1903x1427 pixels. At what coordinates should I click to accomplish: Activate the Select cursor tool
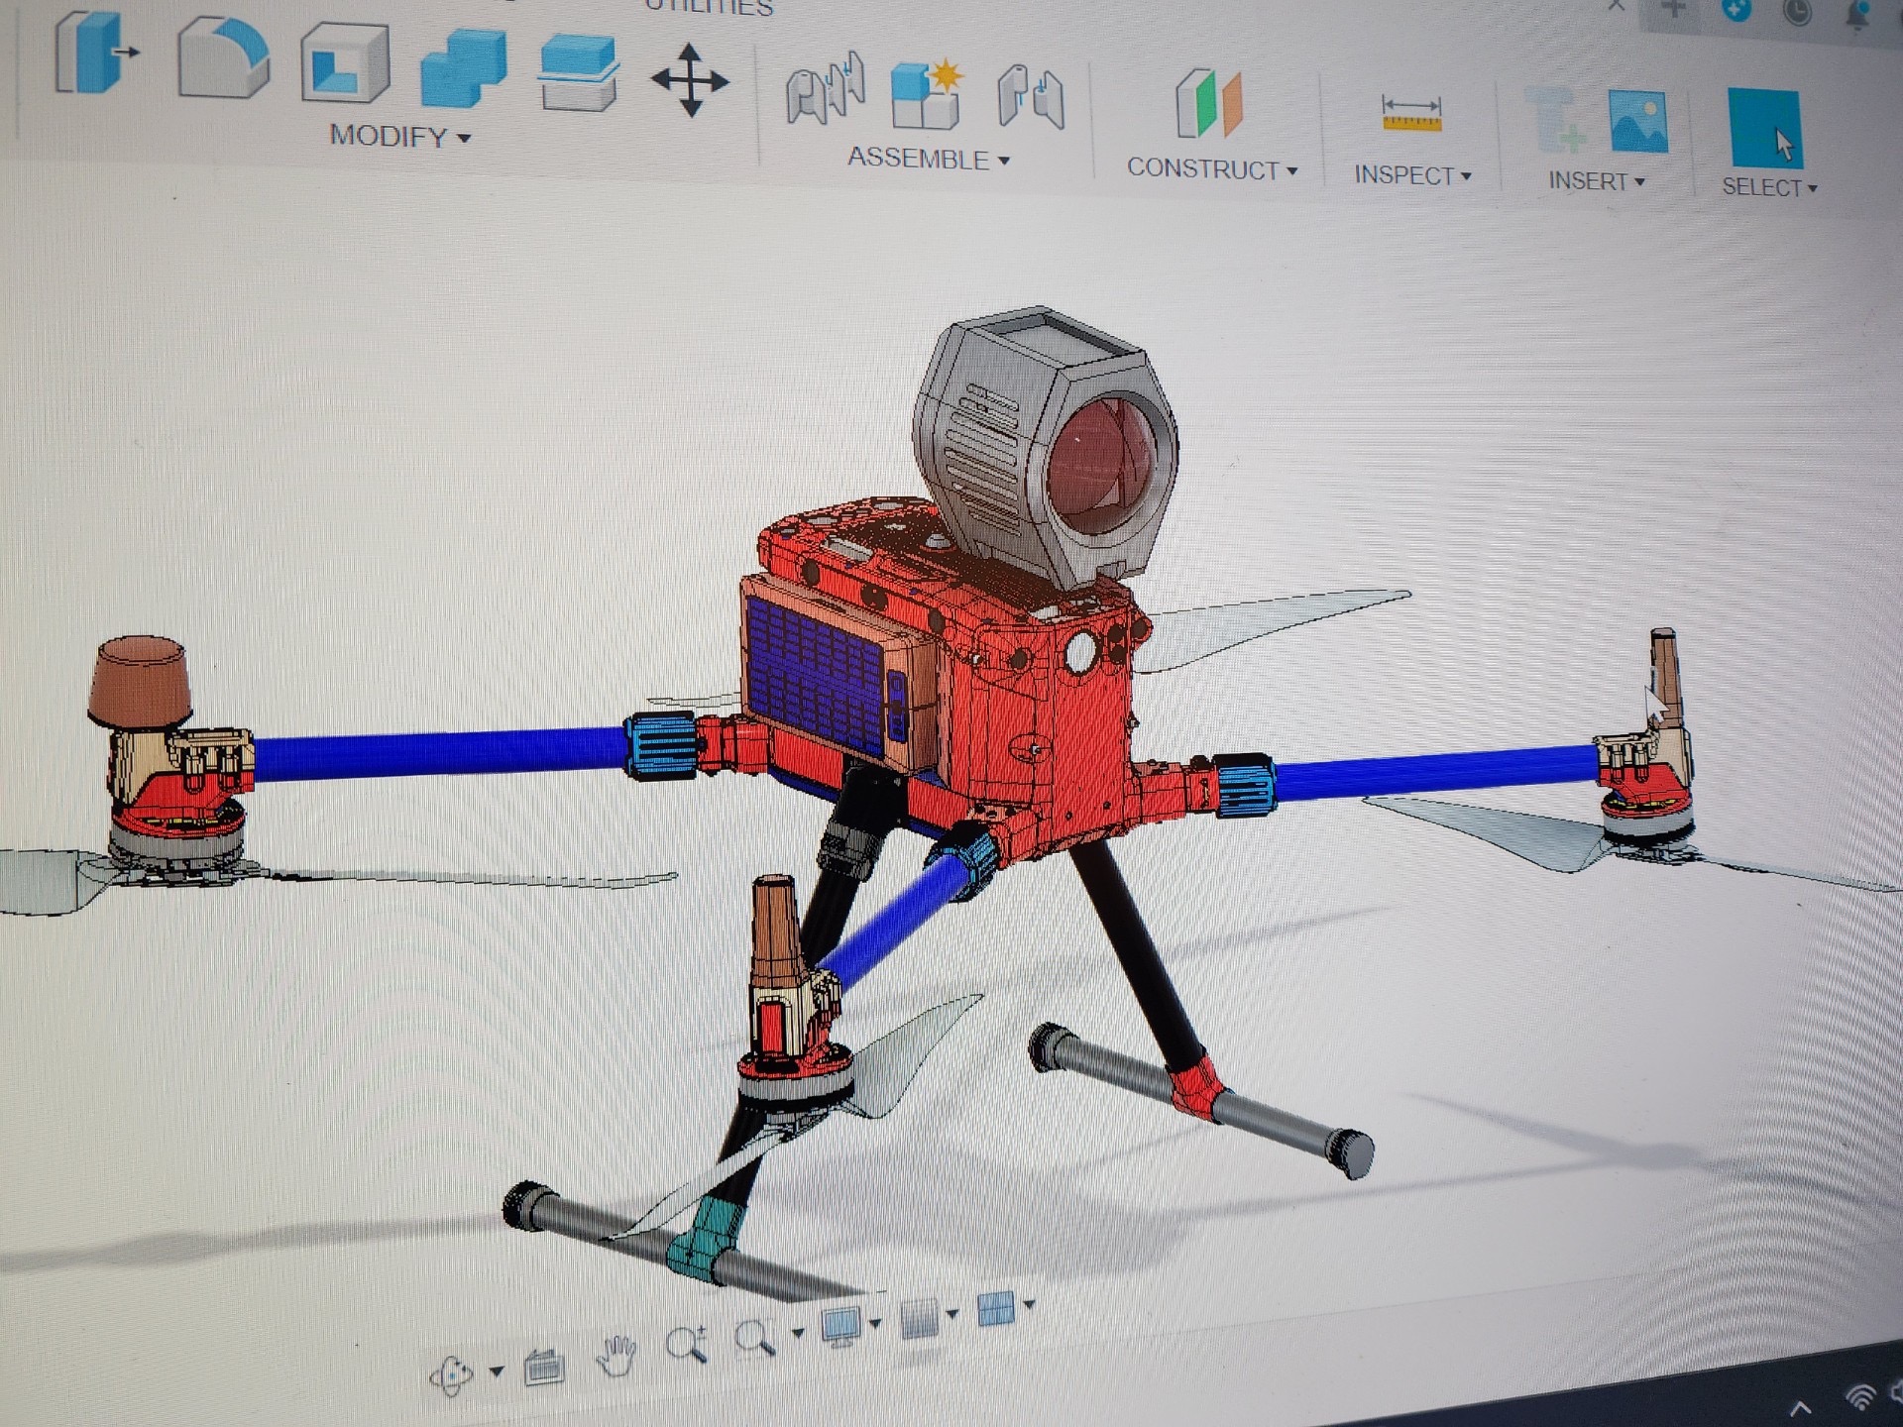pyautogui.click(x=1764, y=128)
